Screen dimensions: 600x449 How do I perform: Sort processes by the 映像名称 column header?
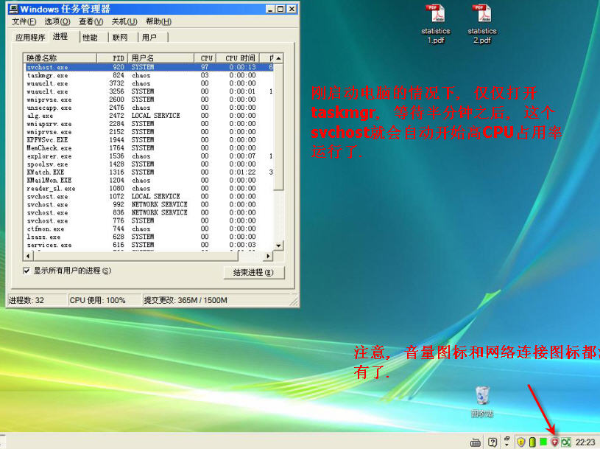[60, 58]
